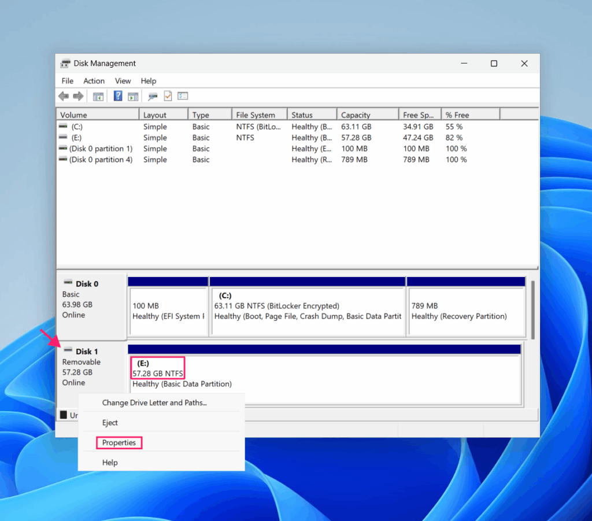
Task: Open the View menu
Action: coord(123,81)
